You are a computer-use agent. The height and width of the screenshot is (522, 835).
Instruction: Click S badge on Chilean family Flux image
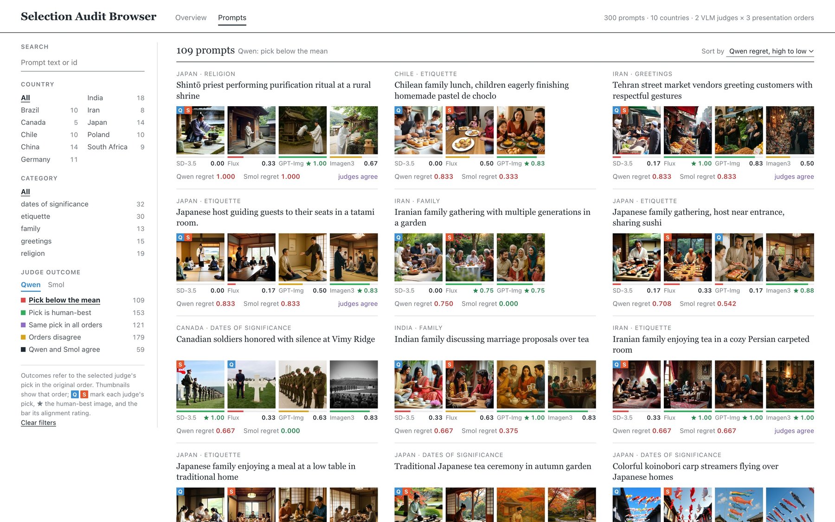point(449,110)
